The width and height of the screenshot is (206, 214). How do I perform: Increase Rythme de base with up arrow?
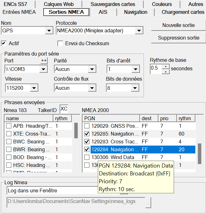click(166, 66)
